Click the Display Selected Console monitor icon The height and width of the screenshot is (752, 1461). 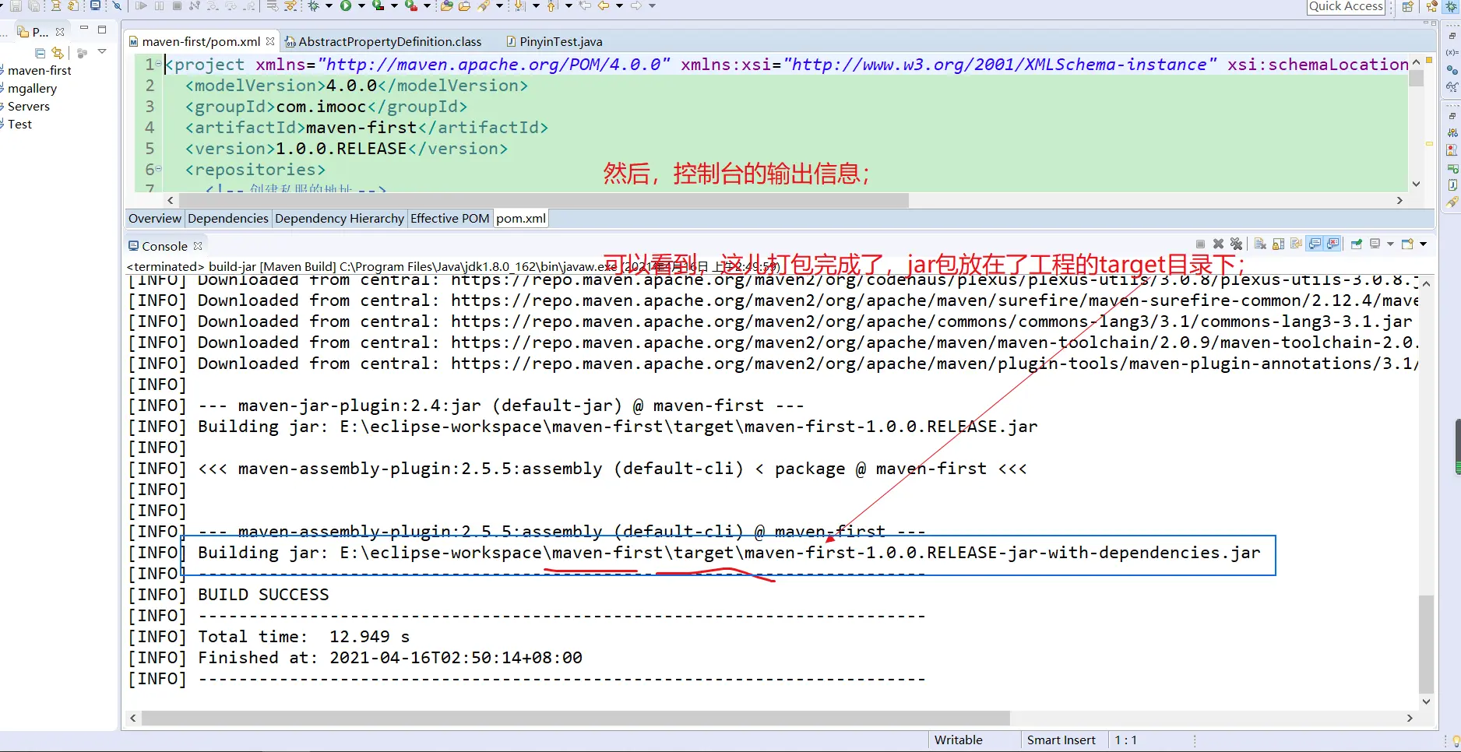1375,244
